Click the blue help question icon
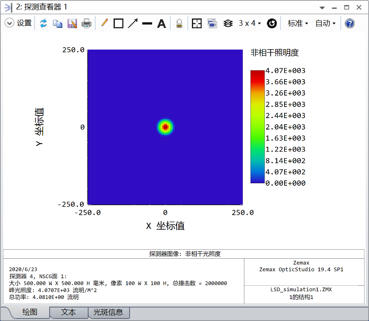 pos(349,23)
